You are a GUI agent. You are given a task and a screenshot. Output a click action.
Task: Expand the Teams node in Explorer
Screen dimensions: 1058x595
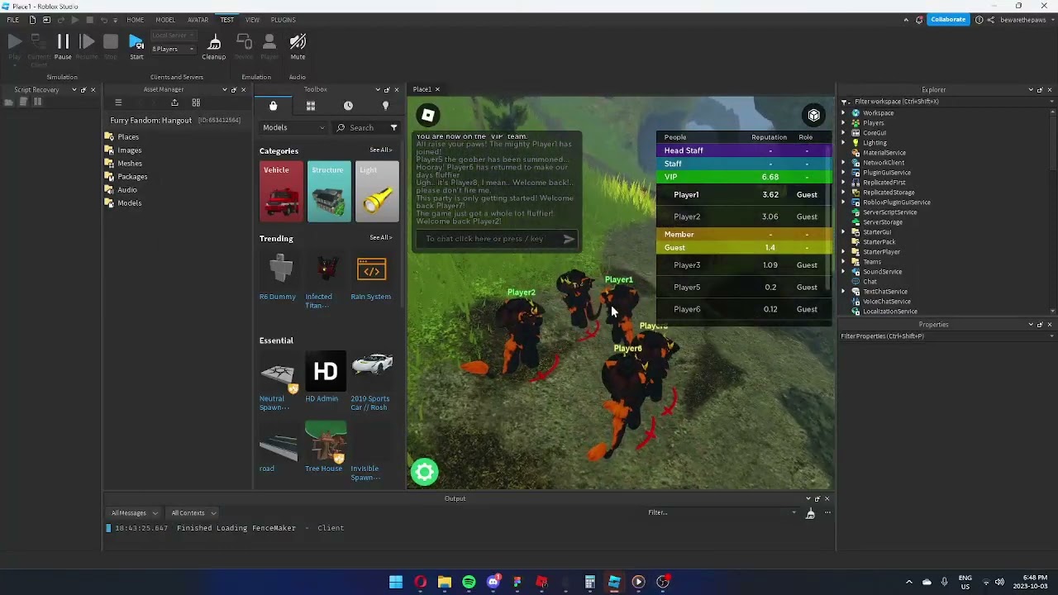coord(844,262)
